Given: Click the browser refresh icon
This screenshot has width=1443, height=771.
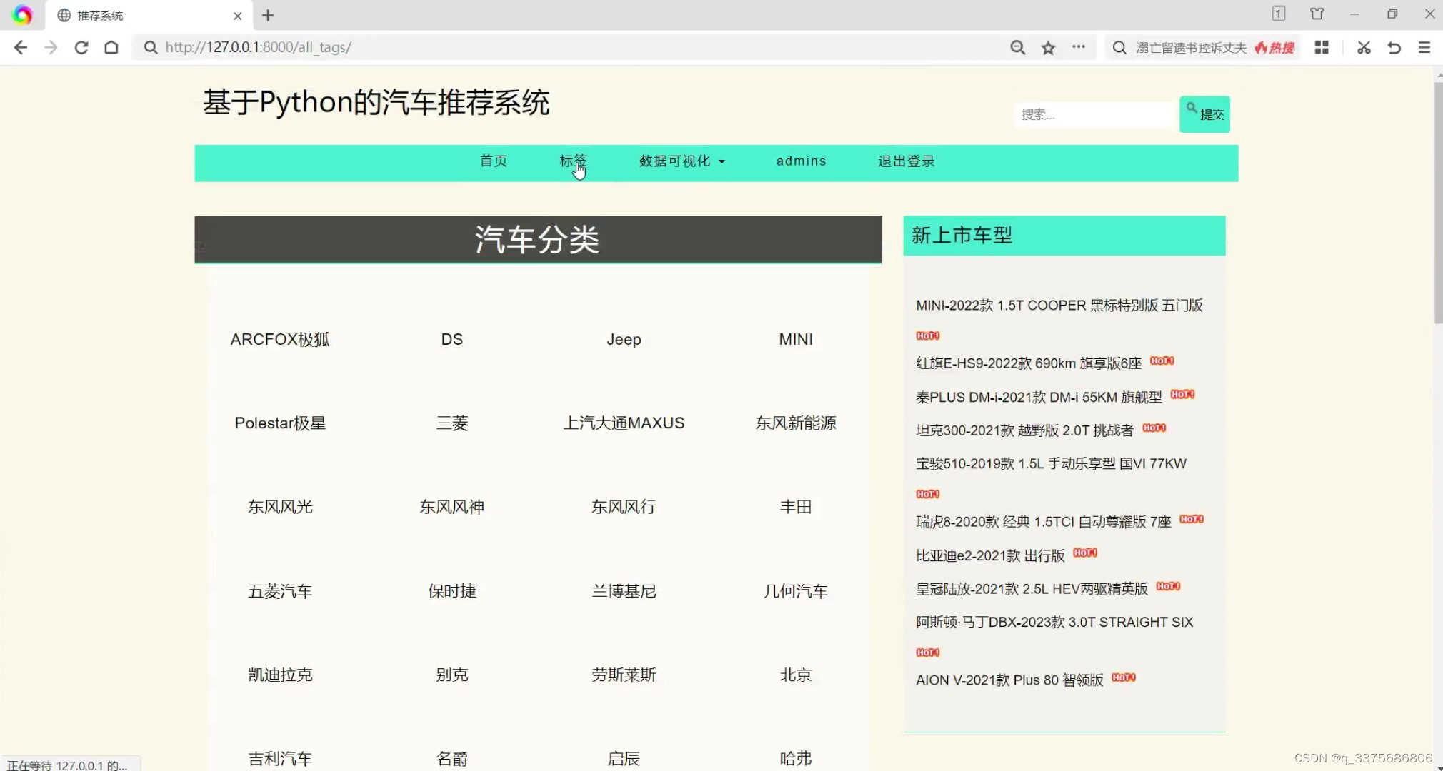Looking at the screenshot, I should coord(81,47).
